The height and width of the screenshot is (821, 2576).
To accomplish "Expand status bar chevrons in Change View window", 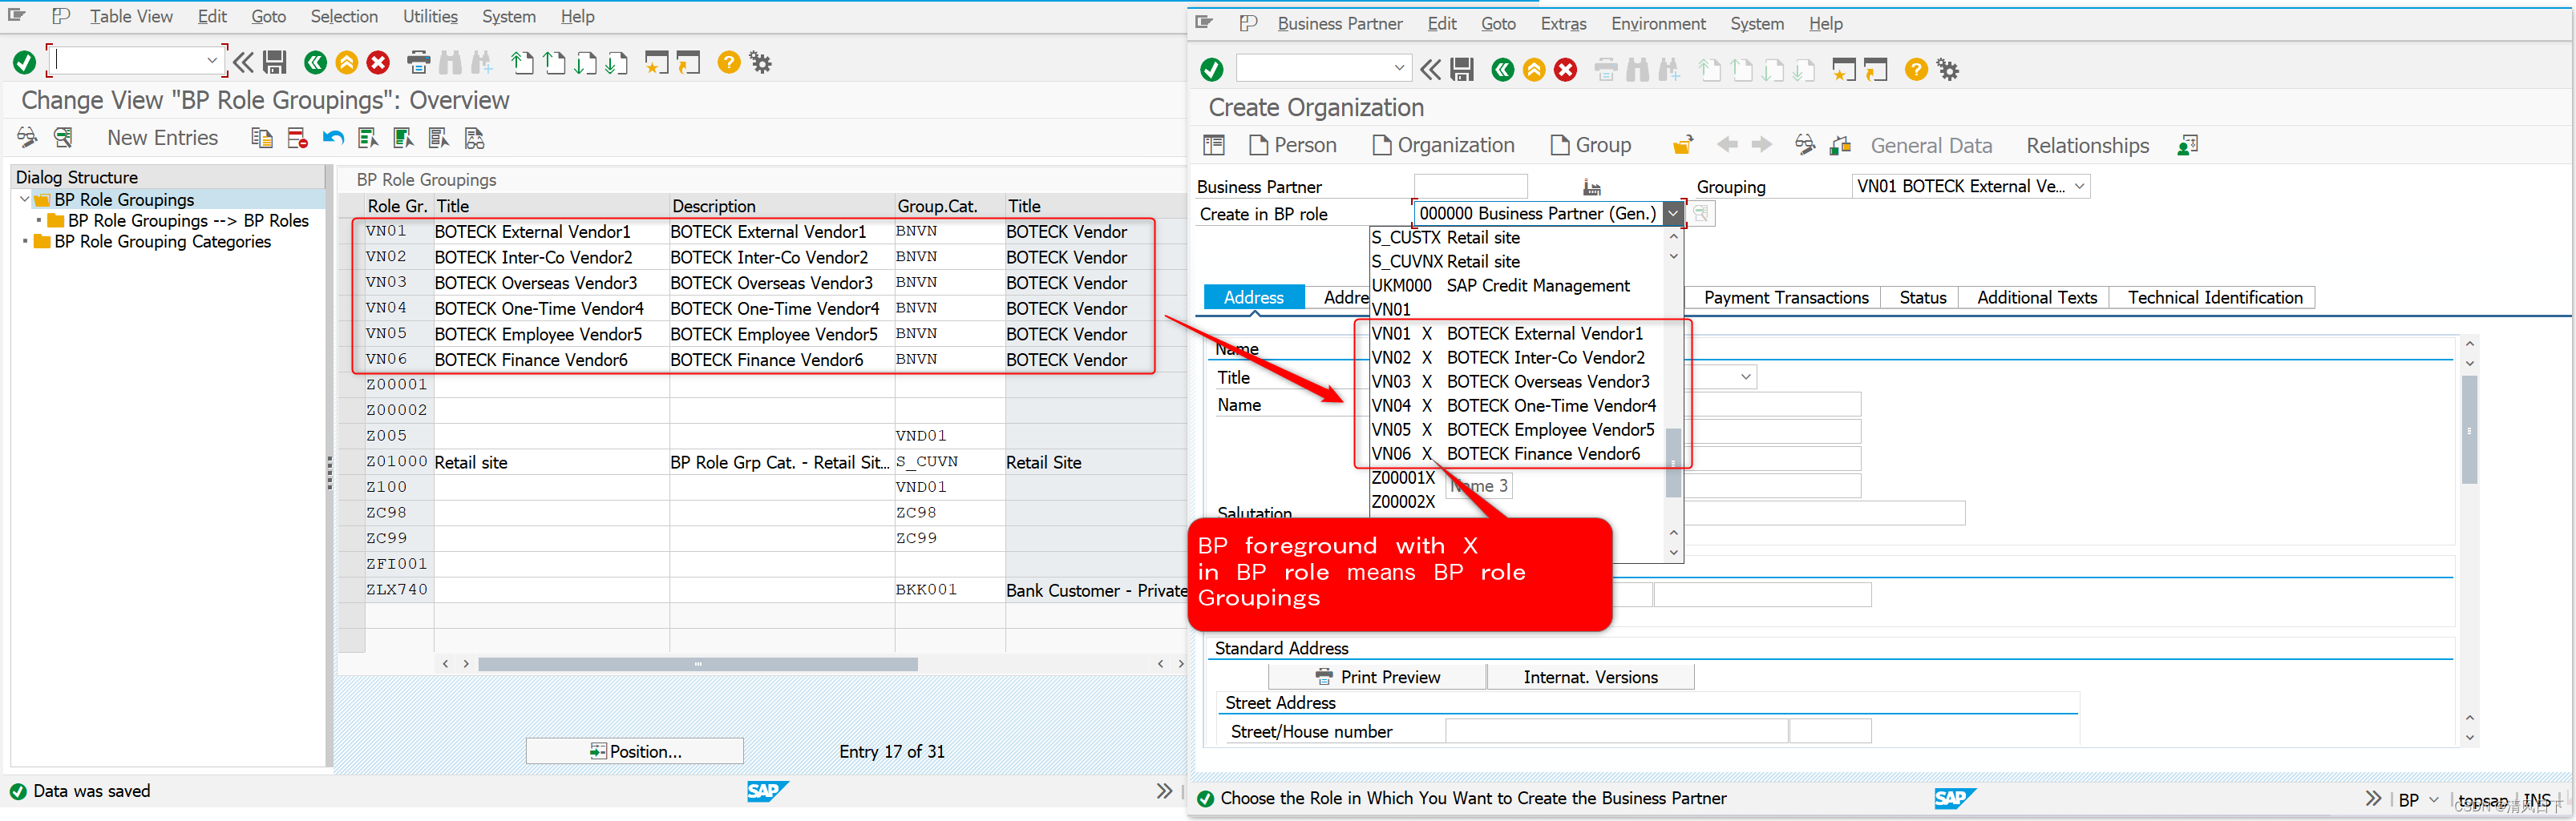I will [x=1164, y=791].
